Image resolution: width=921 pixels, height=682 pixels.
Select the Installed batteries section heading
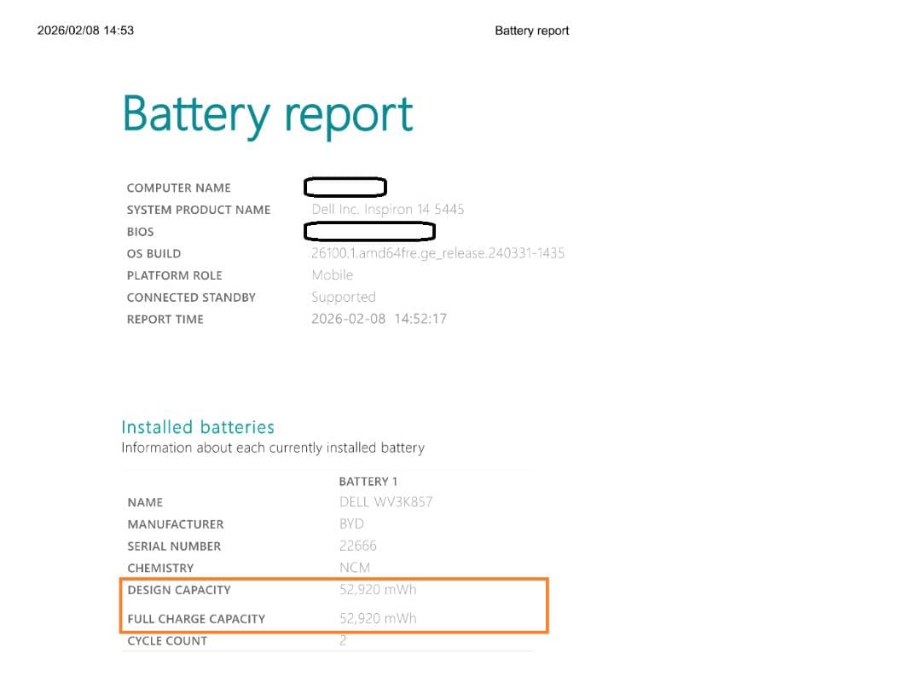coord(198,427)
